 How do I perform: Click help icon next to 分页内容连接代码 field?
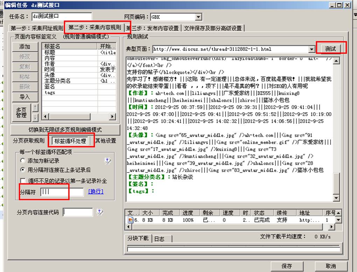pyautogui.click(x=100, y=212)
